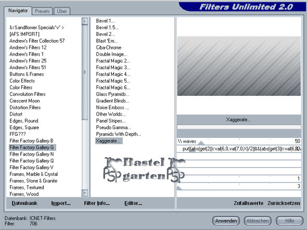
Task: Click the filter preview image
Action: pyautogui.click(x=239, y=66)
